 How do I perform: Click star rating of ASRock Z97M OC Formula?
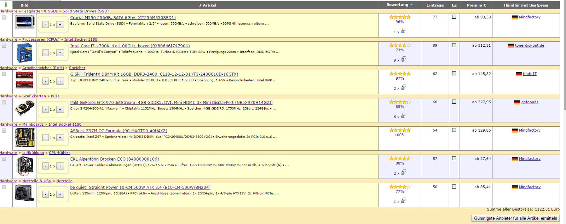(400, 130)
